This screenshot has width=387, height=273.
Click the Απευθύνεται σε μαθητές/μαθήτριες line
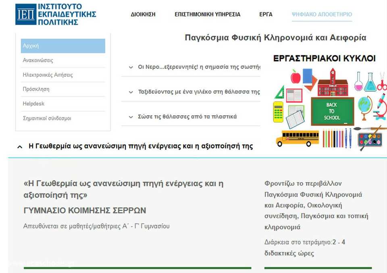click(96, 226)
